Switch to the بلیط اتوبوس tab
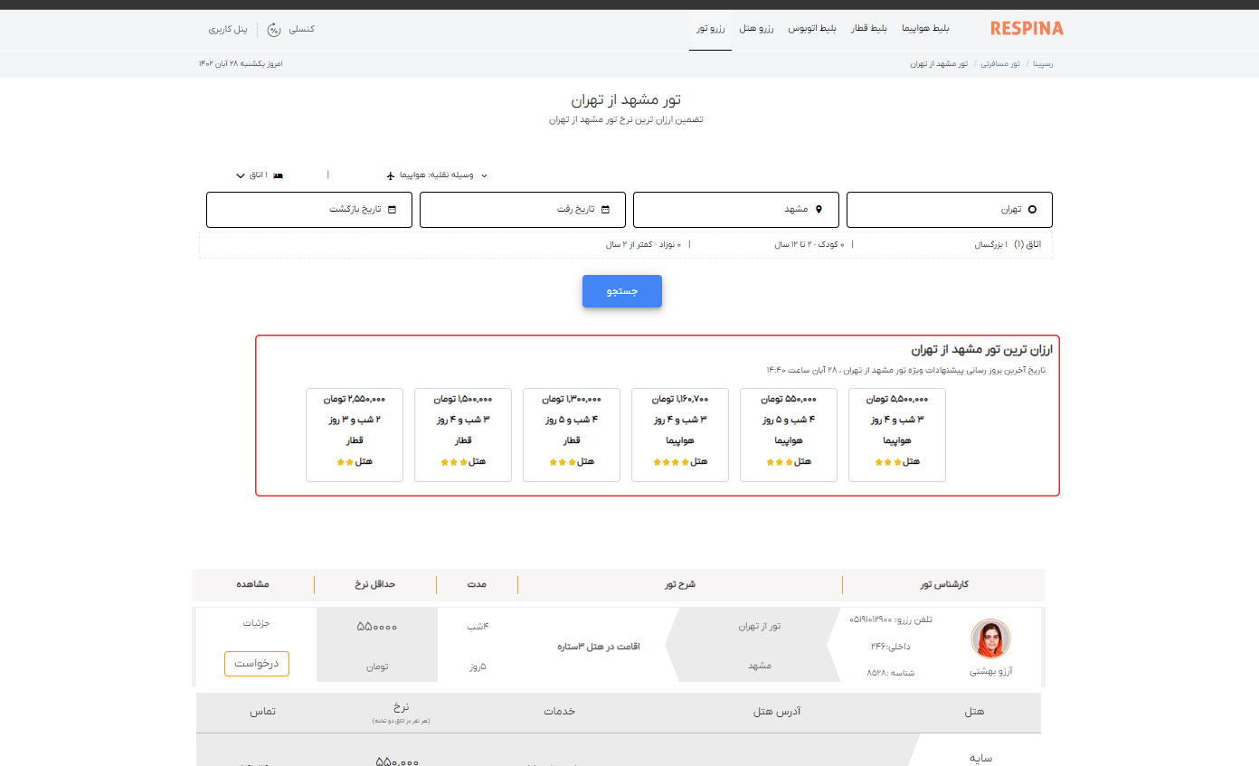1259x766 pixels. (x=811, y=28)
